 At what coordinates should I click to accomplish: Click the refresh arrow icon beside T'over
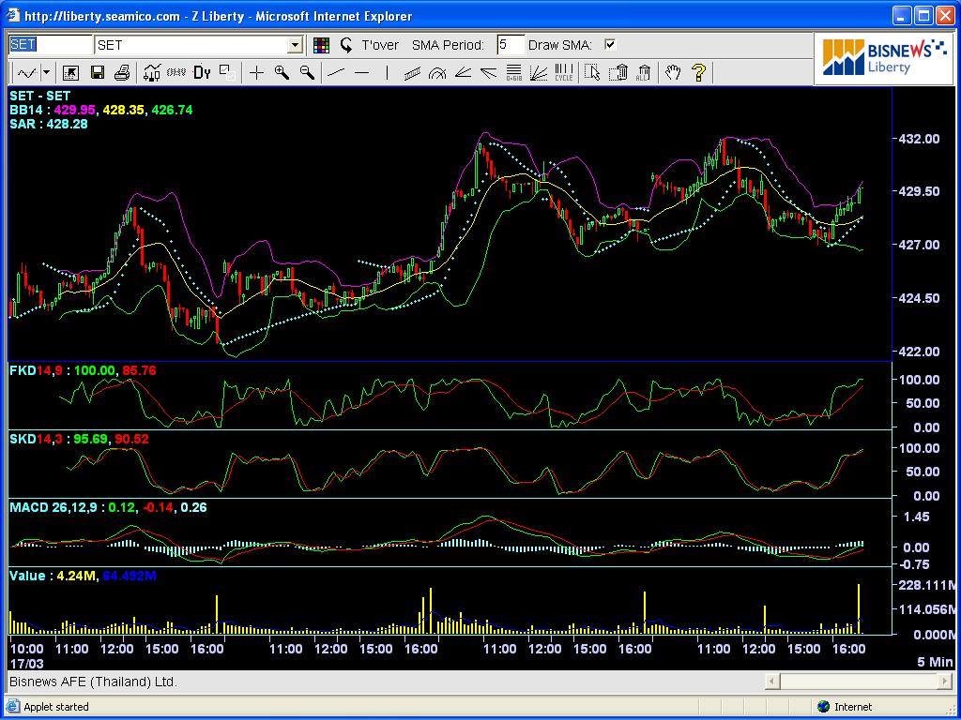click(345, 45)
